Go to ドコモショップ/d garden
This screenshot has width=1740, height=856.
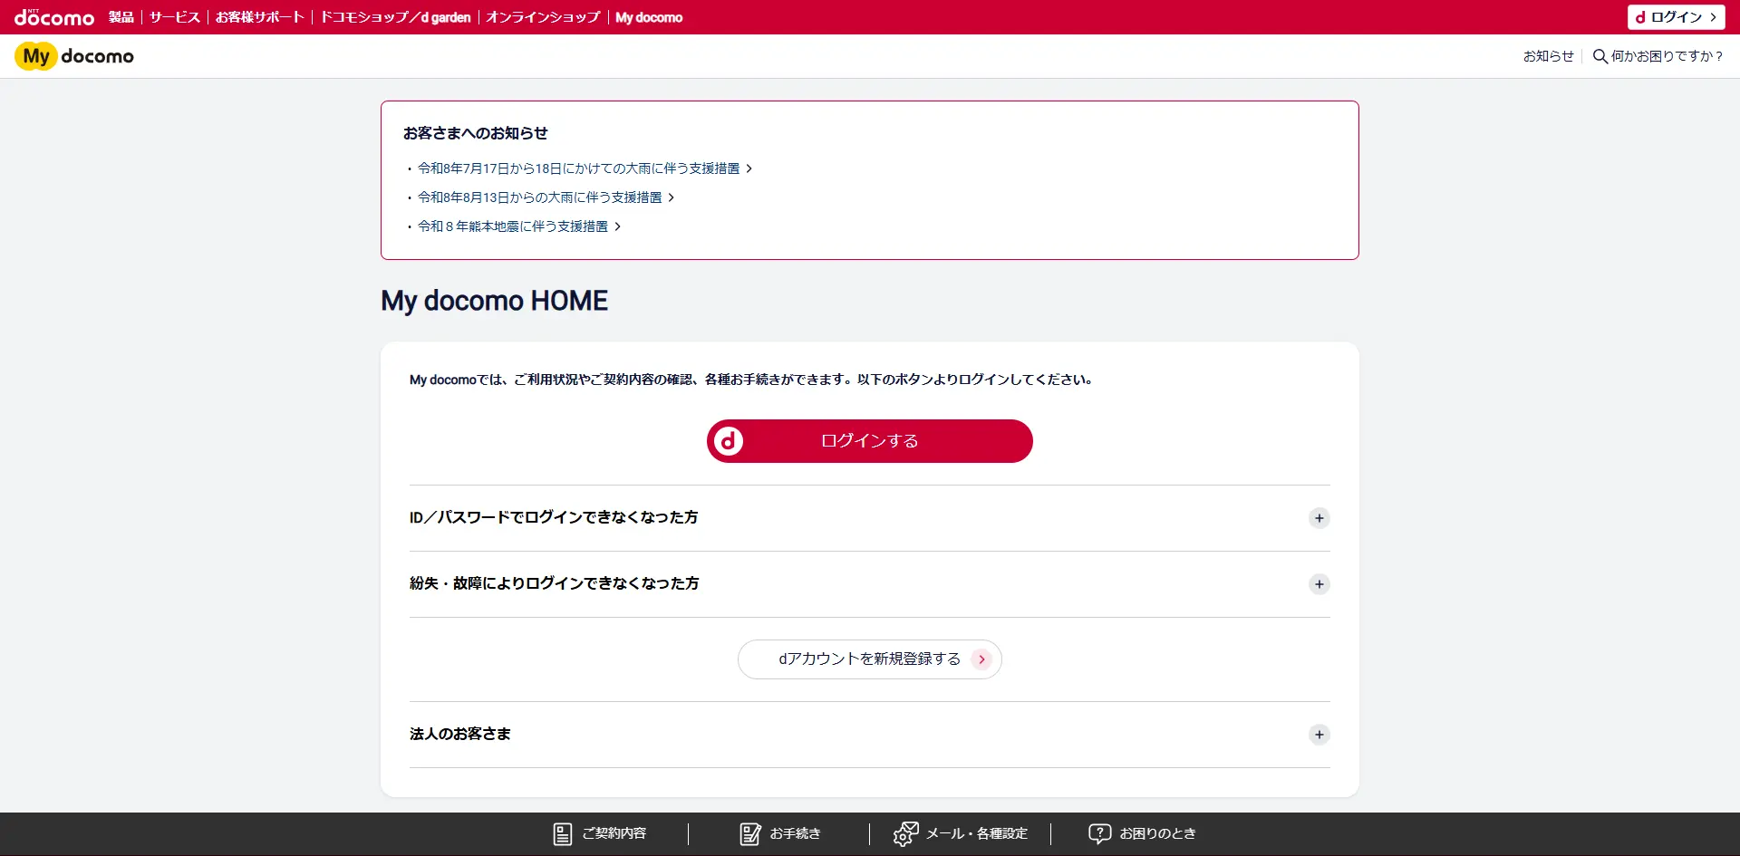click(x=395, y=17)
